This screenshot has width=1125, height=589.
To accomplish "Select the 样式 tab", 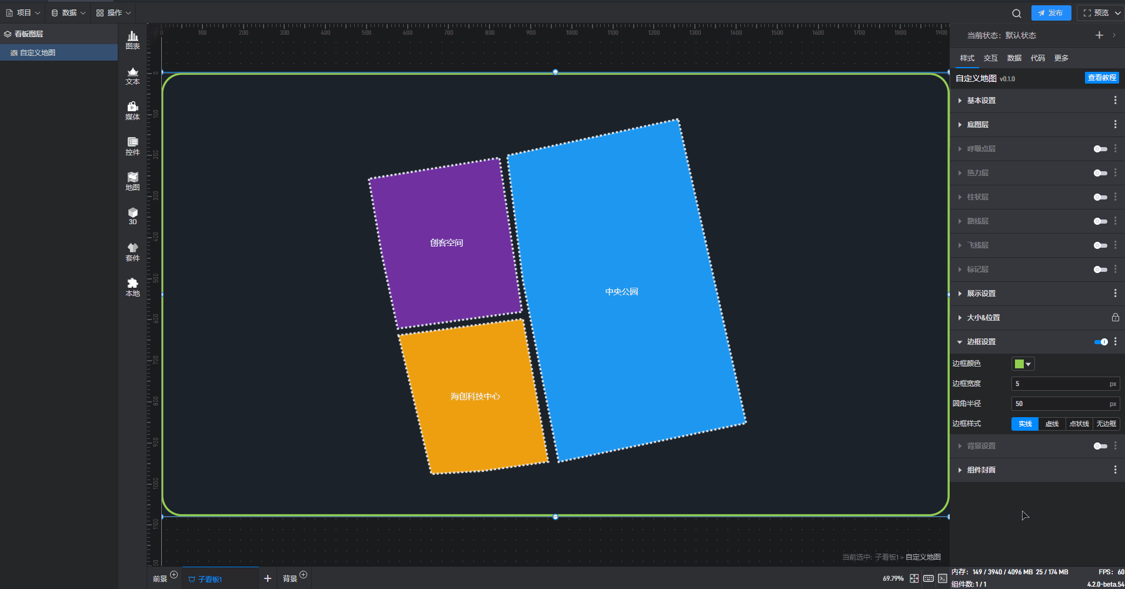I will [x=967, y=58].
